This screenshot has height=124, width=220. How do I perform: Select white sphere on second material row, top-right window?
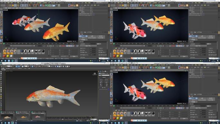coord(121,56)
